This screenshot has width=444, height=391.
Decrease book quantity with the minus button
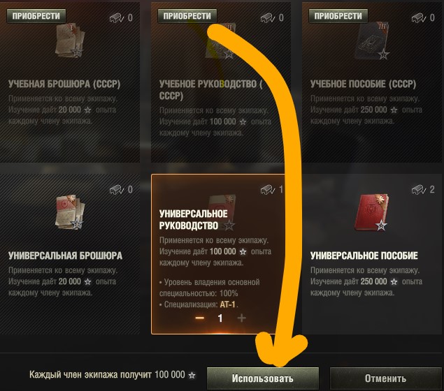[x=200, y=318]
